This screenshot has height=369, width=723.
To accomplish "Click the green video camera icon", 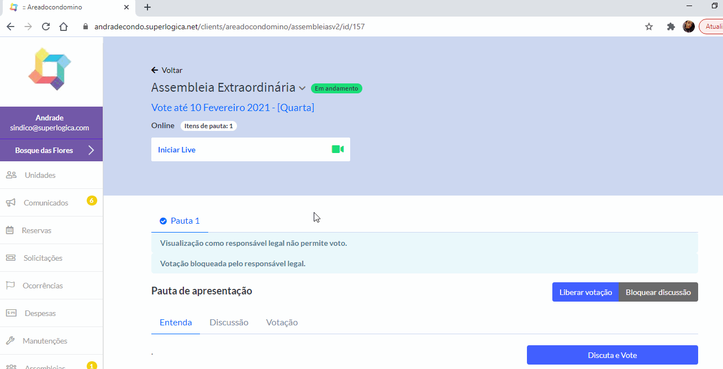I will click(x=338, y=150).
